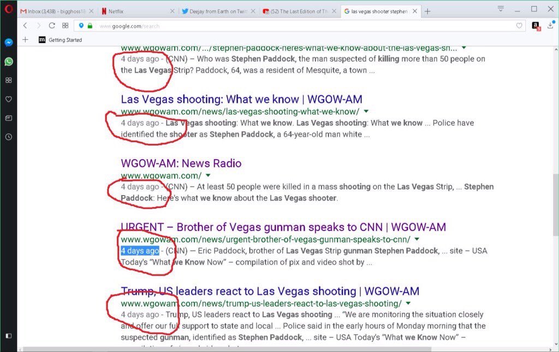Click the location pin in address bar

pyautogui.click(x=81, y=26)
